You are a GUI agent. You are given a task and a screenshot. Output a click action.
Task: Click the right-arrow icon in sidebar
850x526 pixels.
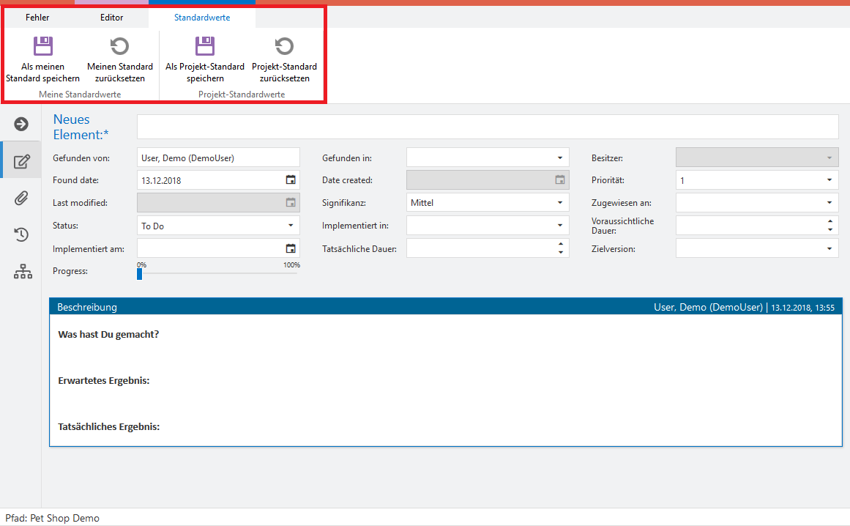point(21,125)
